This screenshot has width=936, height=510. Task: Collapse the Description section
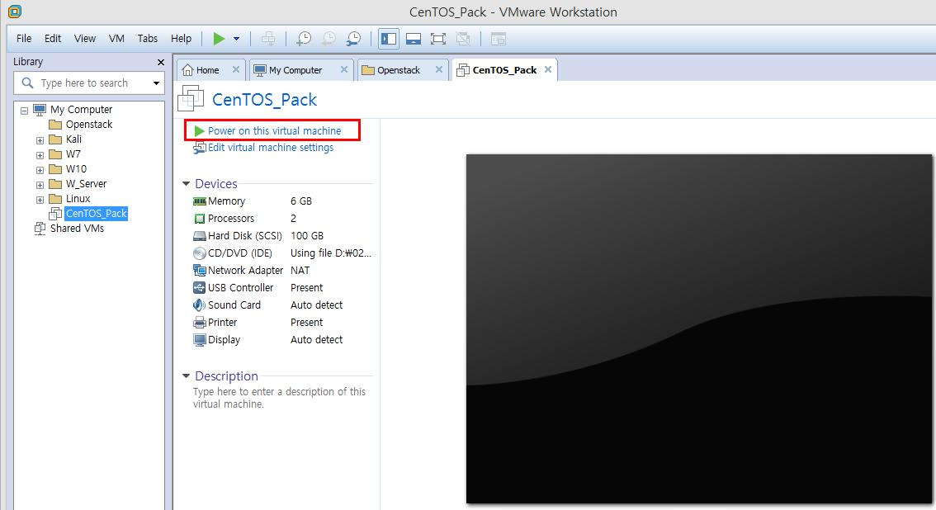click(187, 375)
